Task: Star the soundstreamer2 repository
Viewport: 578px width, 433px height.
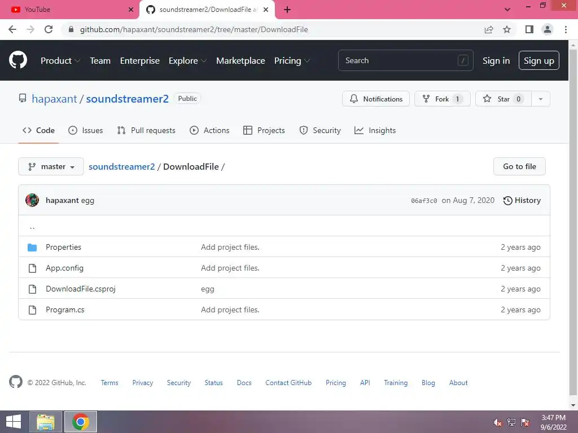Action: tap(503, 99)
